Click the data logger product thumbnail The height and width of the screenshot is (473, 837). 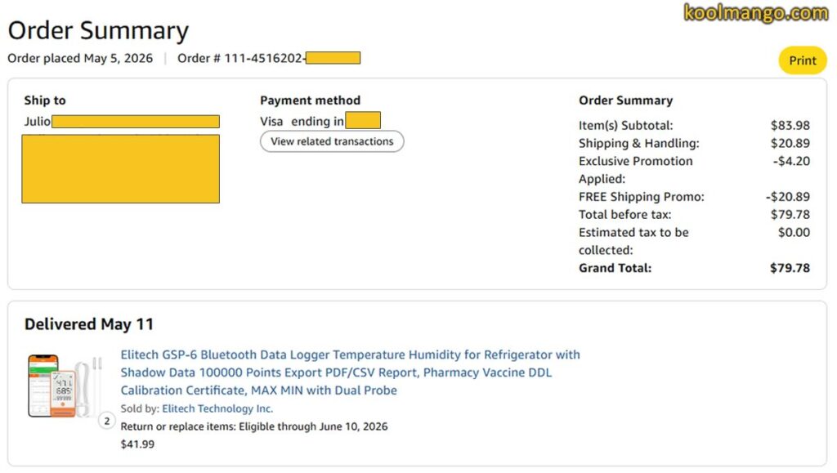click(64, 386)
